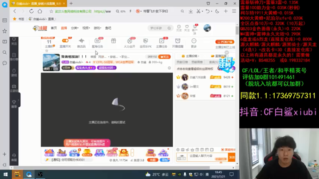The image size is (319, 179).
Task: Collapse the browser sidebar at its bottom
Action: click(x=4, y=165)
